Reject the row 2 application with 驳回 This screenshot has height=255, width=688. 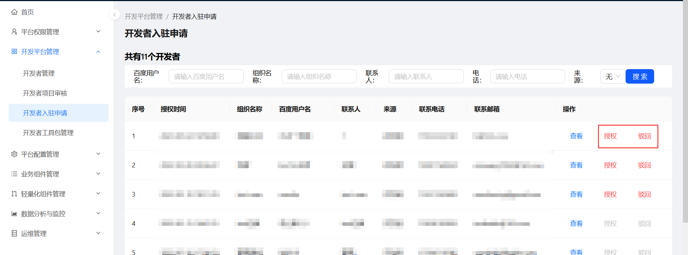click(644, 165)
